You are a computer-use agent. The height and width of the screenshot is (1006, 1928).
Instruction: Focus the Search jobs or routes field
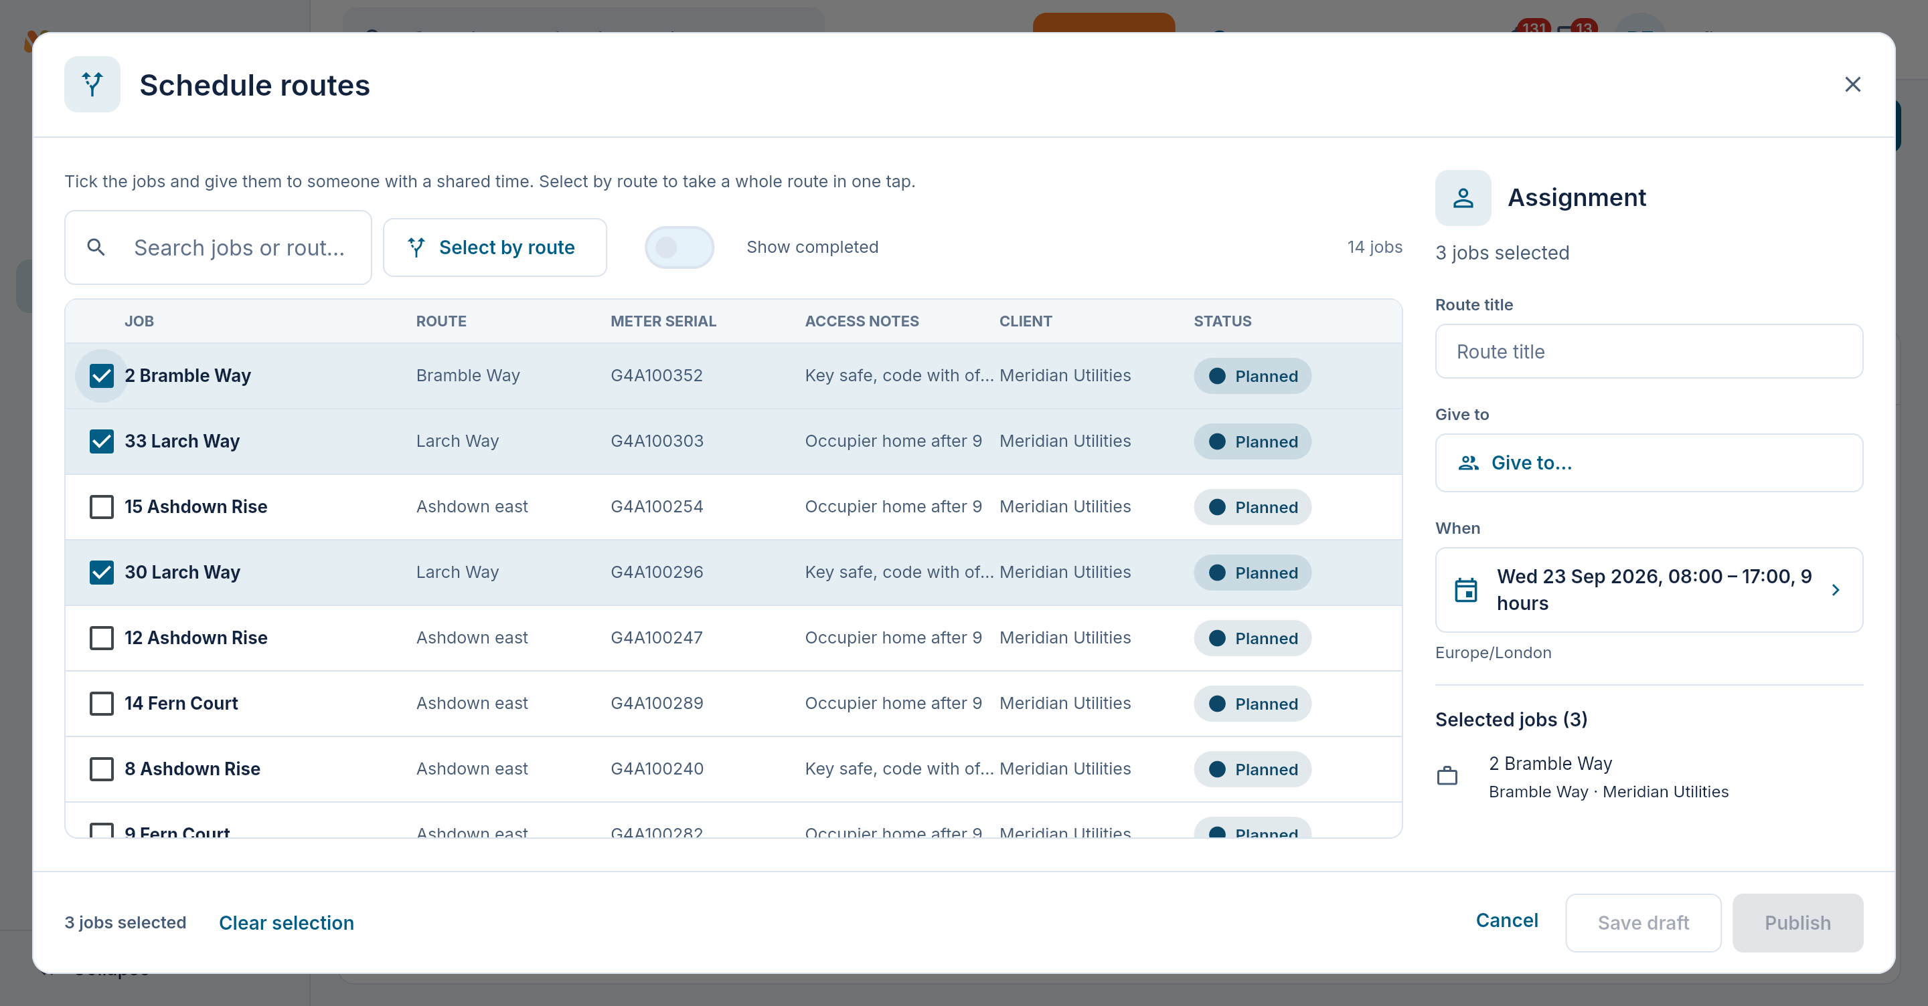coord(218,247)
